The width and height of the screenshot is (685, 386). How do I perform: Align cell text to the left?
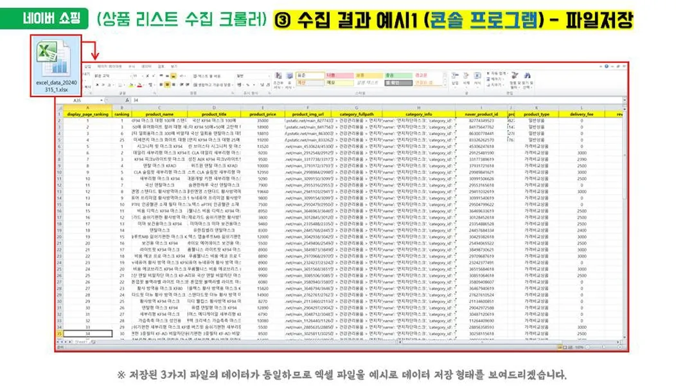pos(161,84)
